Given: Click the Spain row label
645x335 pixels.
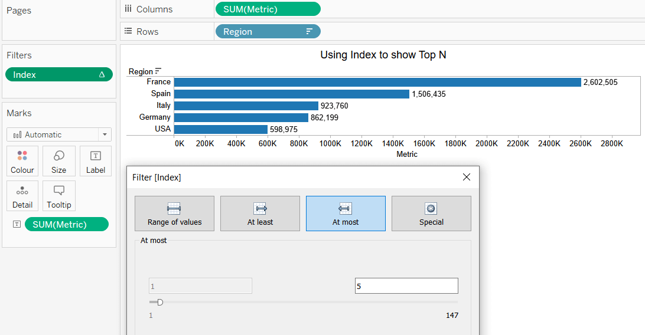Looking at the screenshot, I should (161, 94).
